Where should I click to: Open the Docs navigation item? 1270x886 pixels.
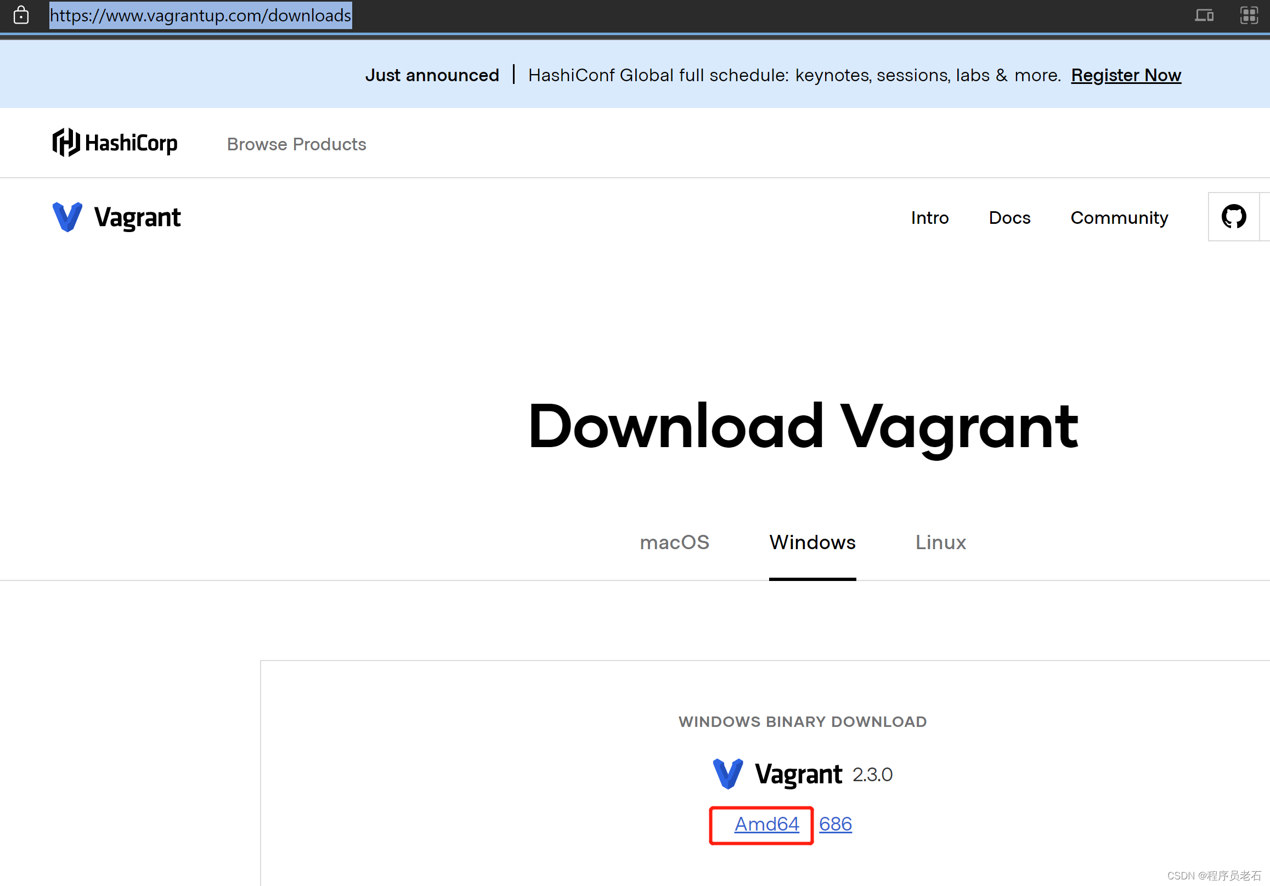1009,218
